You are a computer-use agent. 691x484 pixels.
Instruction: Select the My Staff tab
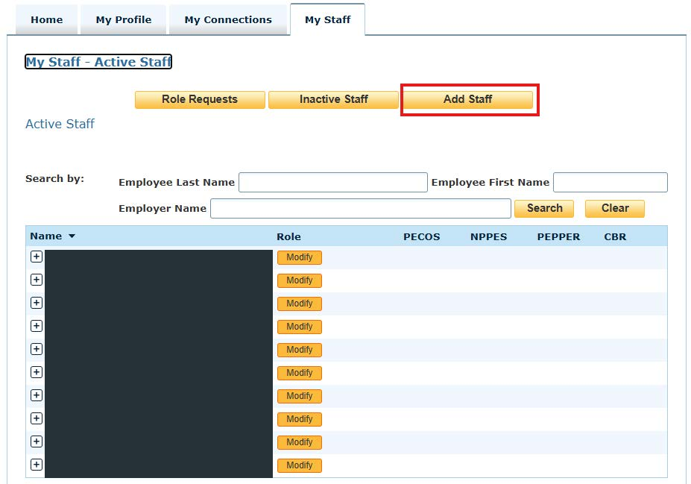coord(327,20)
